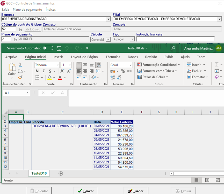224x194 pixels.
Task: Click the Copy icon in the clipboard group
Action: (20, 71)
